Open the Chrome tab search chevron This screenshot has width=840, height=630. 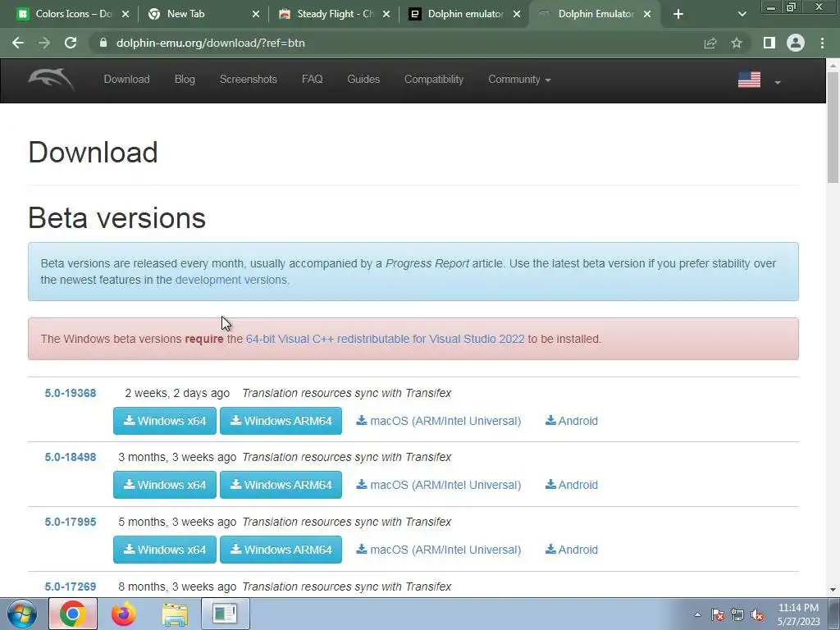(742, 14)
